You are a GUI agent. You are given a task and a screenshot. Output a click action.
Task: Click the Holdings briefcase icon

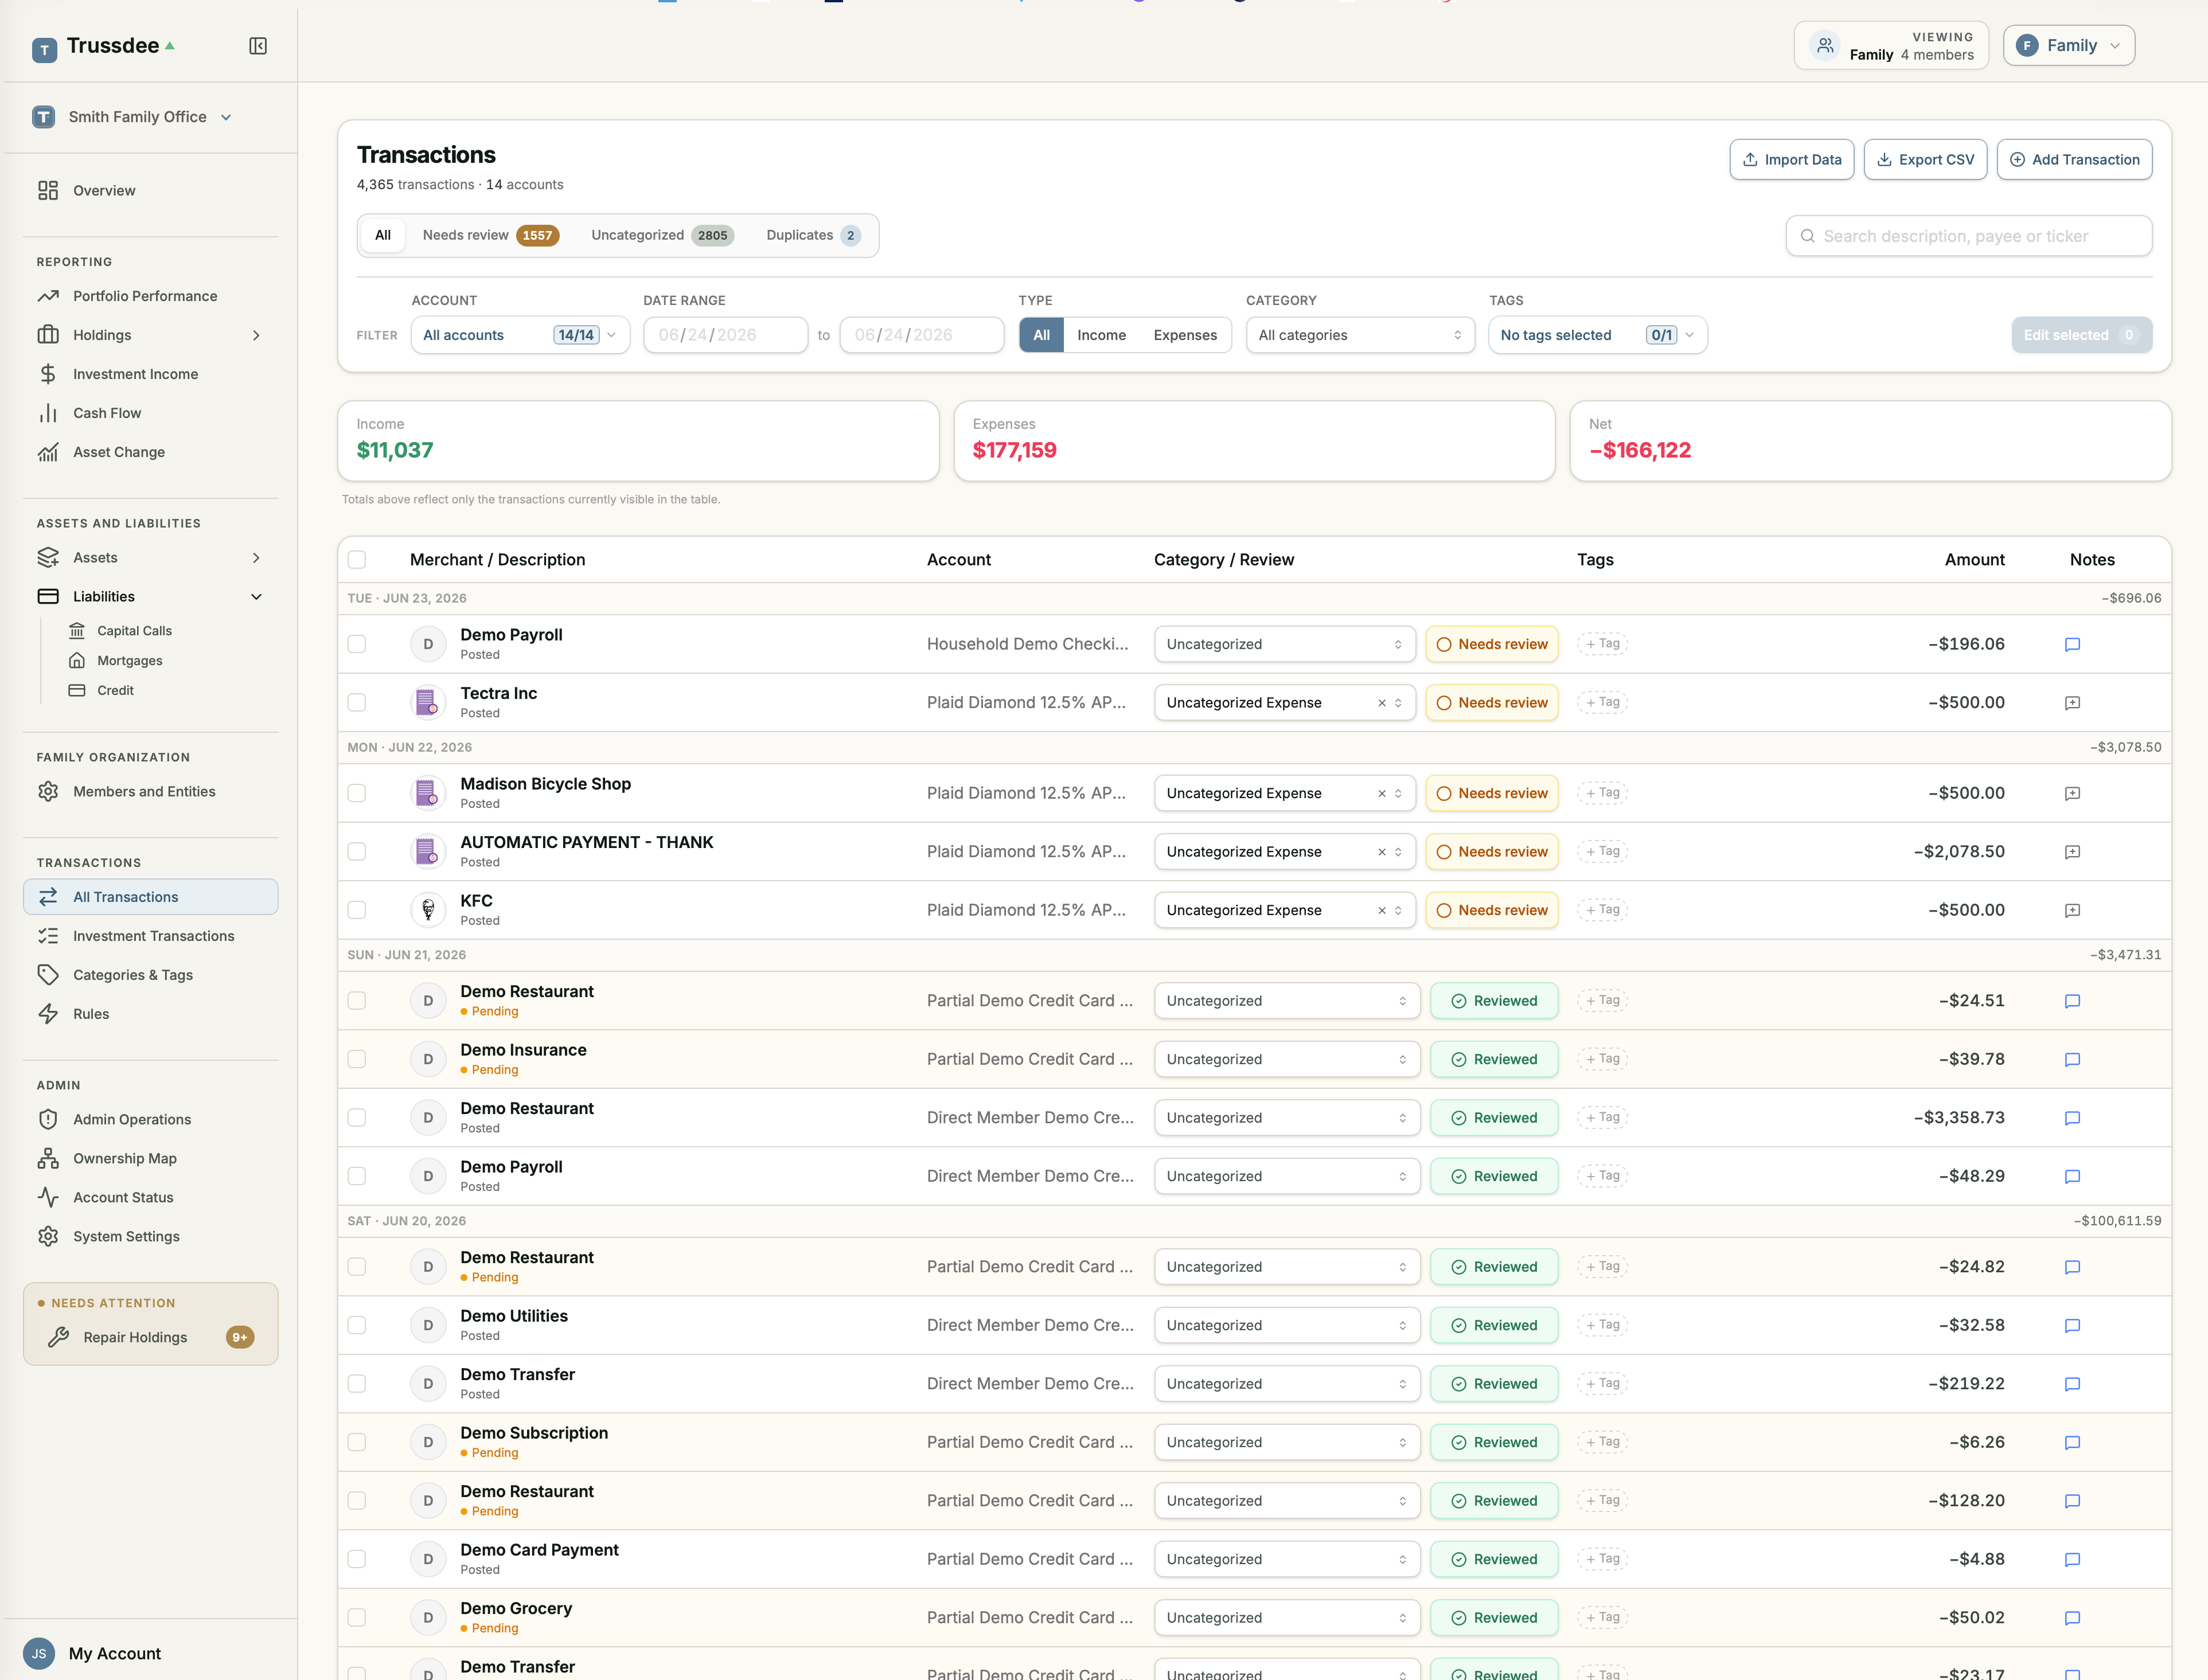pos(48,335)
